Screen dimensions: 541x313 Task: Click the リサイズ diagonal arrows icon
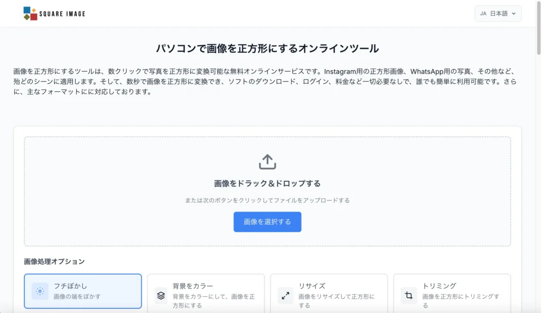[x=285, y=296]
